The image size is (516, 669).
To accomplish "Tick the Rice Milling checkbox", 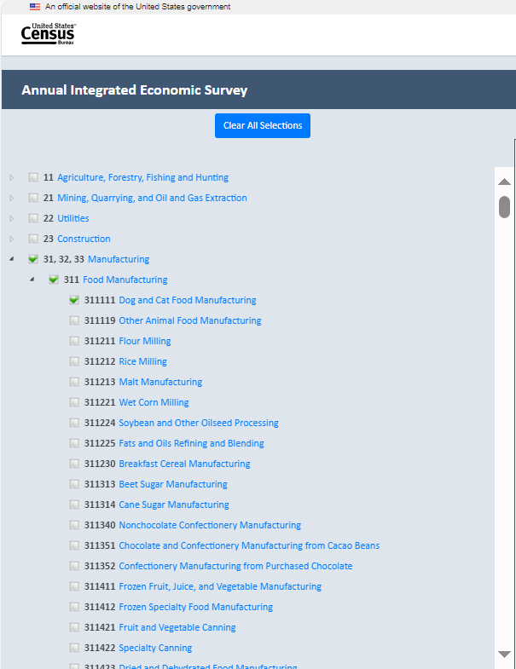I will pyautogui.click(x=74, y=361).
